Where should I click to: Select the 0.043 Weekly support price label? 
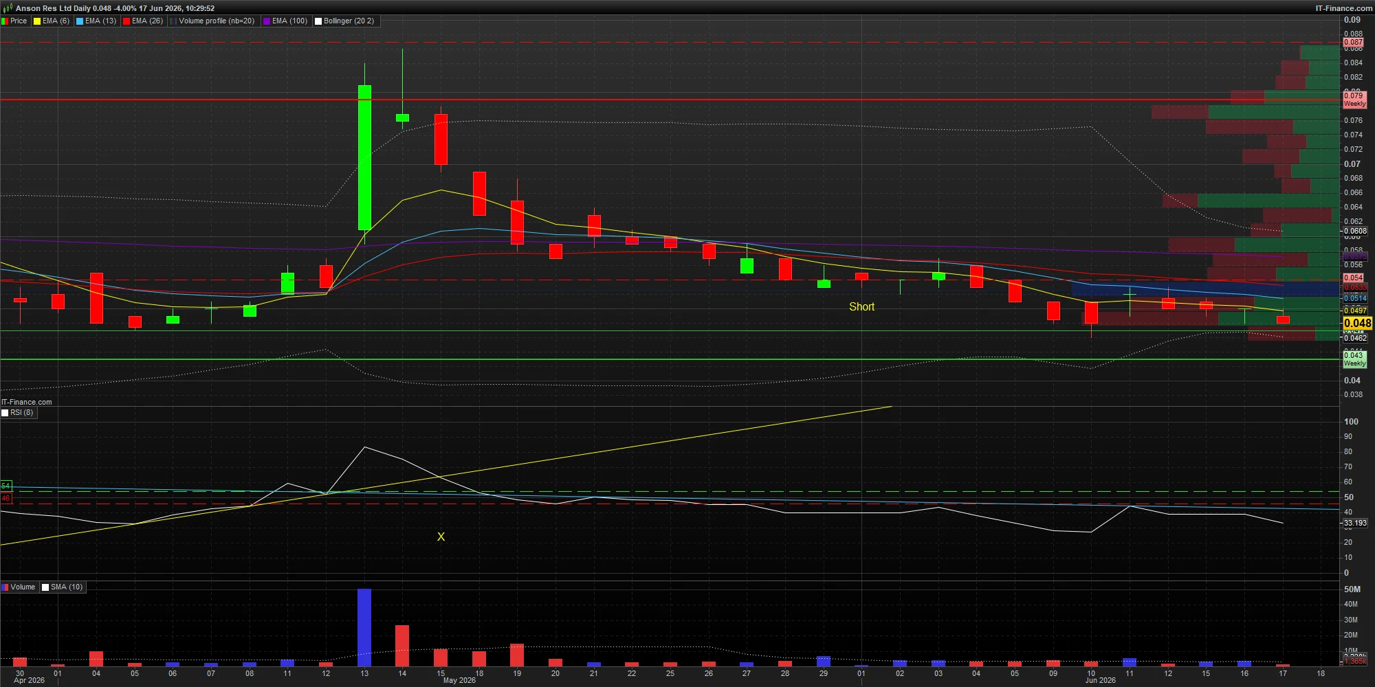tap(1354, 359)
